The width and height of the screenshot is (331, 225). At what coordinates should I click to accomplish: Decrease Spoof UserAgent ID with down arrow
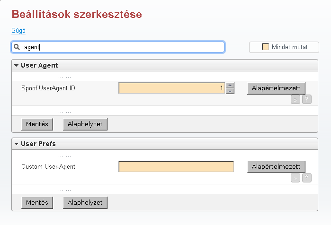(x=230, y=91)
